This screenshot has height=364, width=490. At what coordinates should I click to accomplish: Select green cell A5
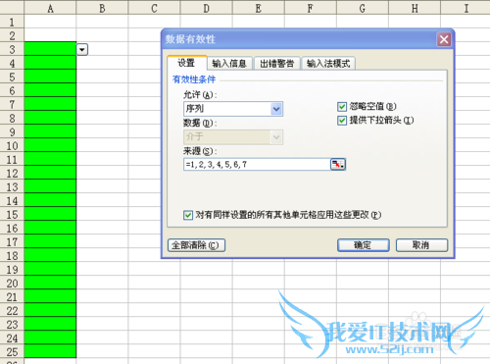coord(50,77)
